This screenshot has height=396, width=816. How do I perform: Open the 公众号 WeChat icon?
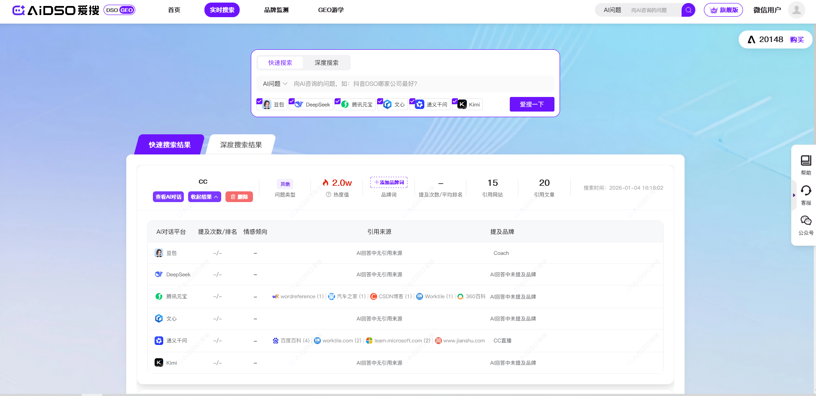[806, 221]
